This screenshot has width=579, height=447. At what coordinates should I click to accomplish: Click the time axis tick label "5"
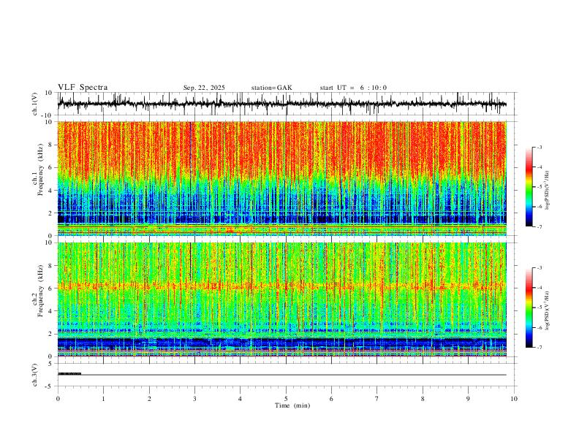tap(286, 399)
